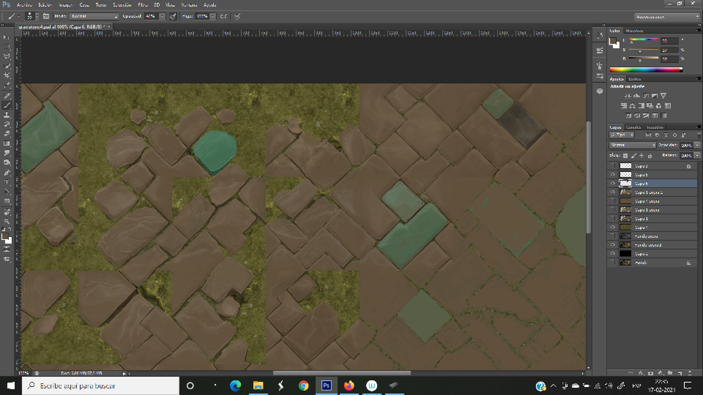Click the color spectrum ramp
Screen dimensions: 703x395
point(646,70)
